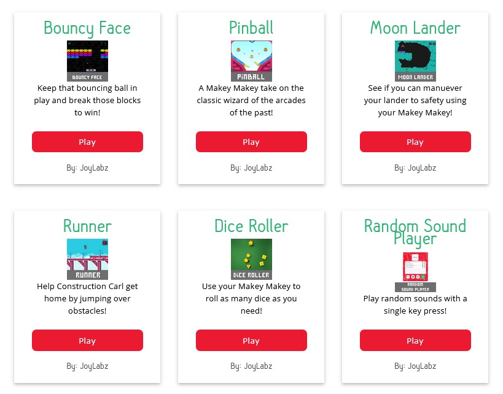Play the Dice Roller app
Screen dimensions: 503x394
click(251, 341)
